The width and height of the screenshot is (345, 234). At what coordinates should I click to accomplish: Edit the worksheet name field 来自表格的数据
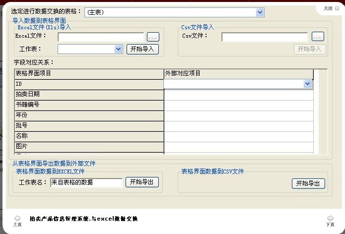(86, 182)
